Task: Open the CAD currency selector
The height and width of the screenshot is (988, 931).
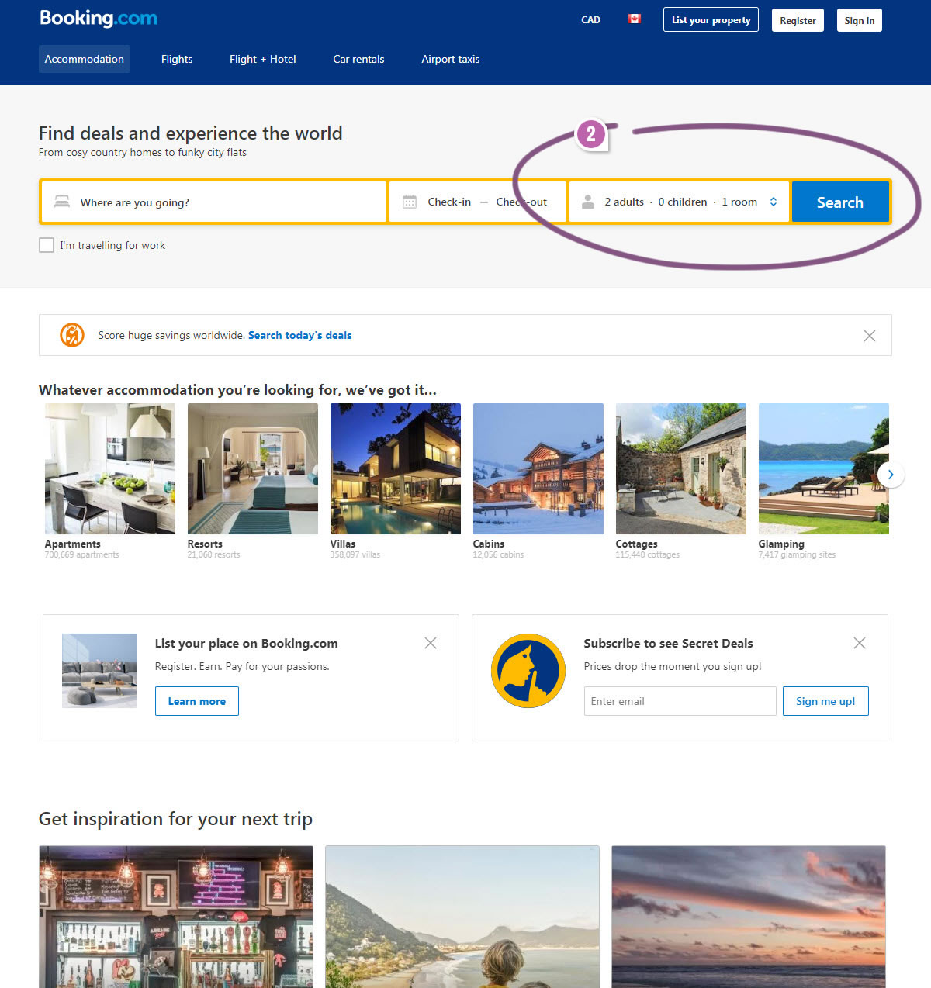Action: (590, 20)
